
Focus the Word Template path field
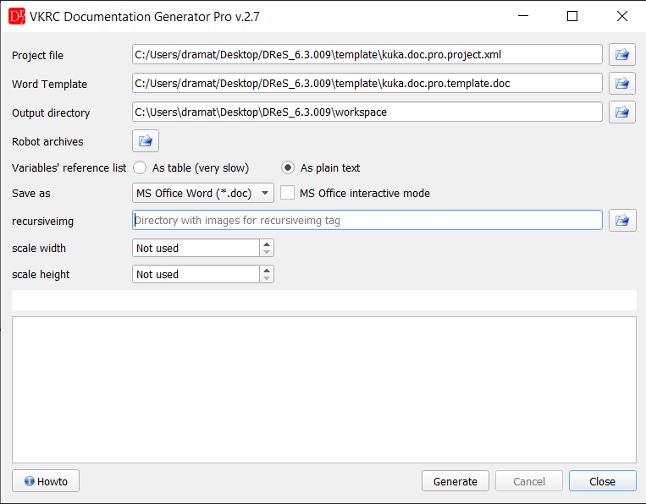367,84
